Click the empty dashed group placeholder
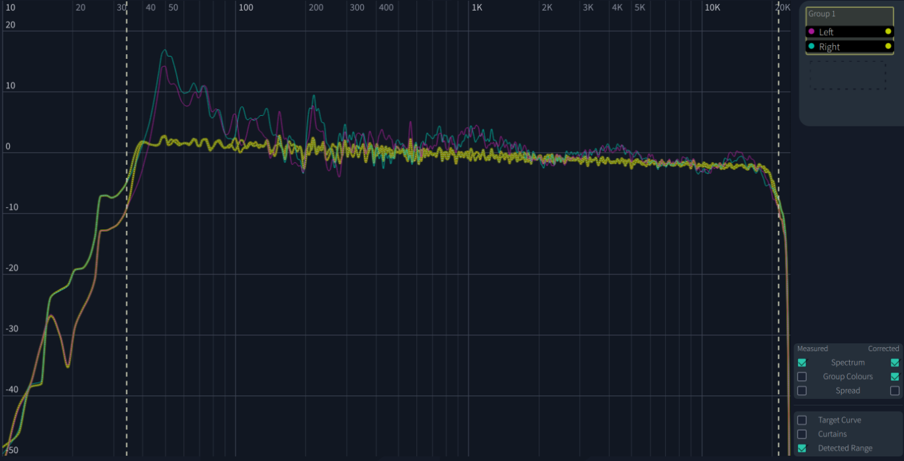The image size is (904, 461). point(848,75)
